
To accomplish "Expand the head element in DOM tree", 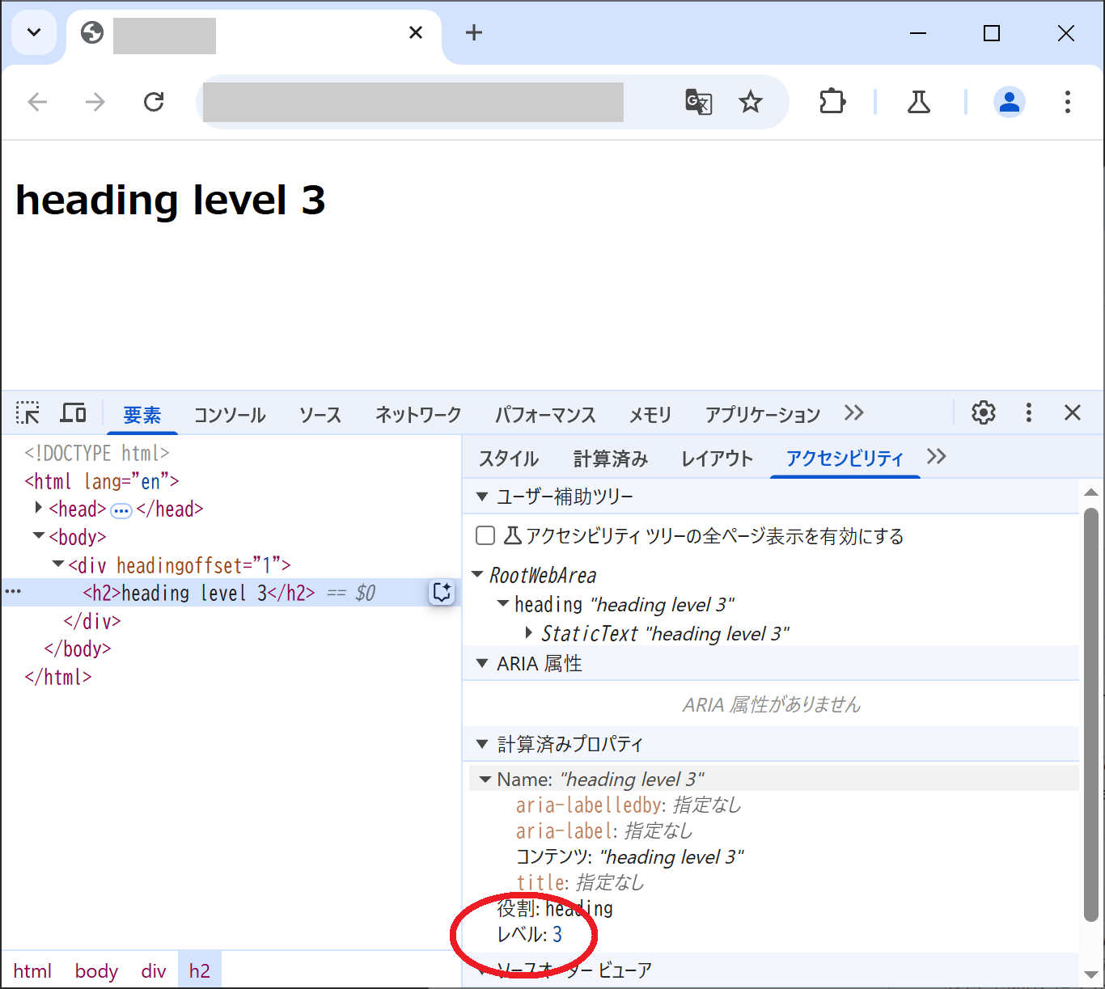I will 38,508.
